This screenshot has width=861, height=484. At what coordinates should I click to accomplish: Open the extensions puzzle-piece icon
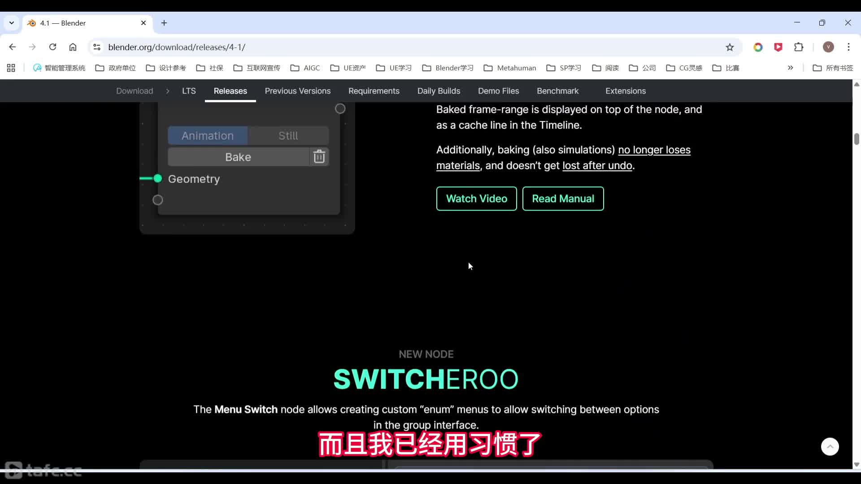[x=799, y=47]
